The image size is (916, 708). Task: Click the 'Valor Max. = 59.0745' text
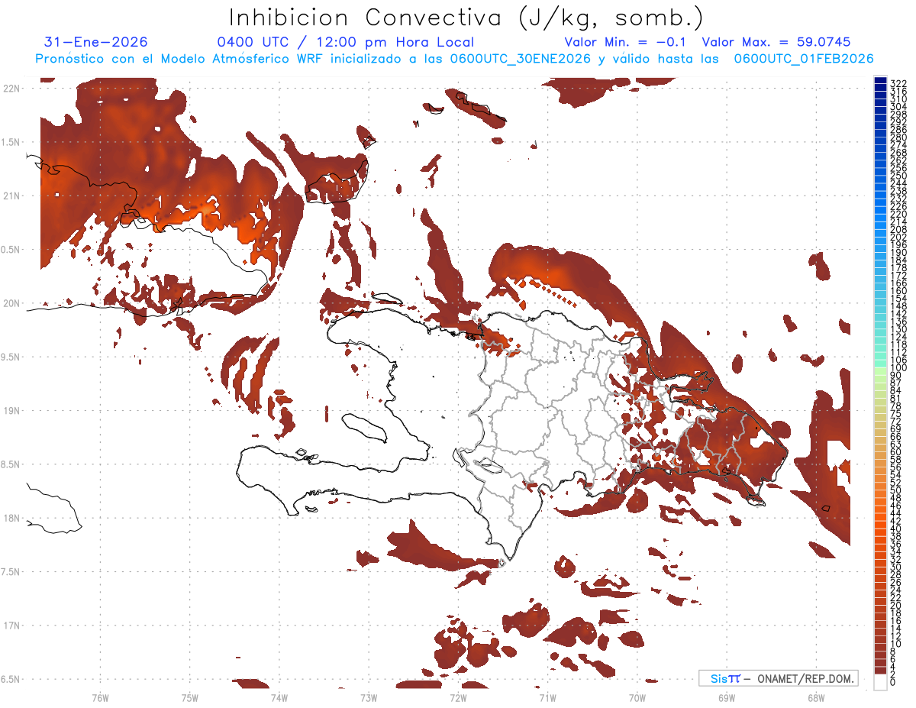(776, 43)
